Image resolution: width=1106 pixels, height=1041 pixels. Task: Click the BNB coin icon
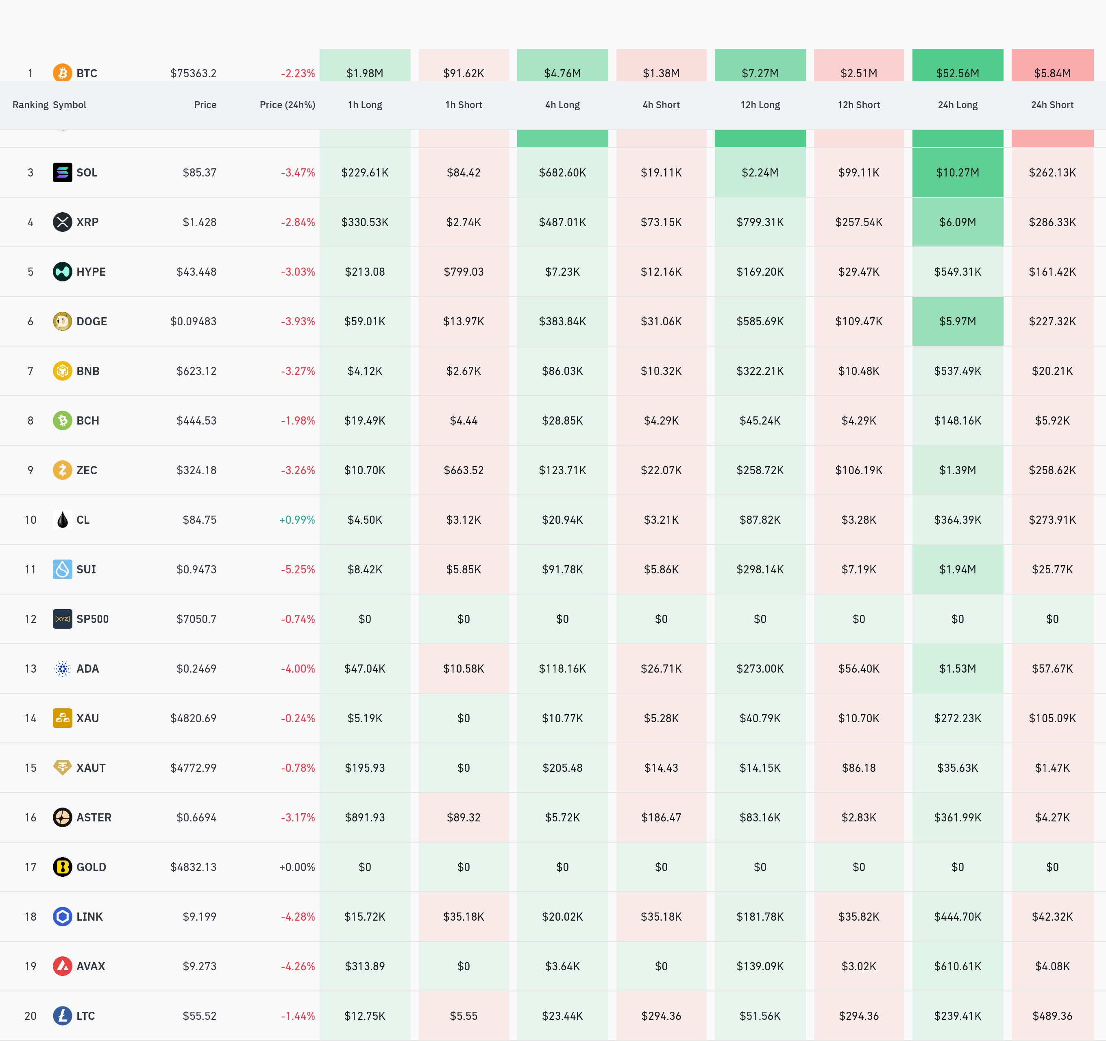coord(62,370)
